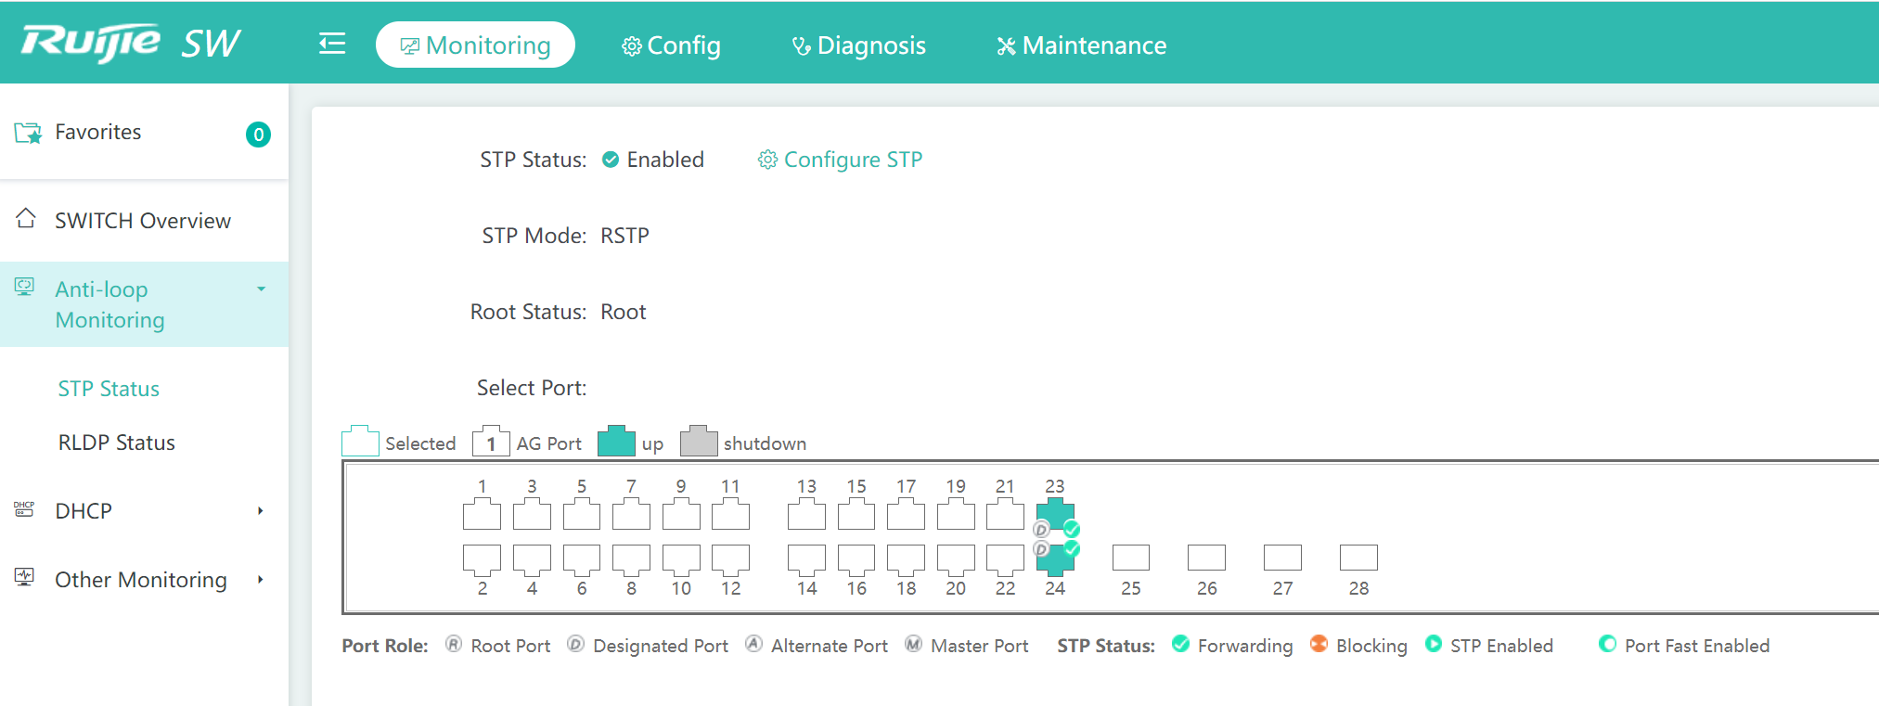Select SFP port 27
This screenshot has height=706, width=1879.
(1282, 558)
